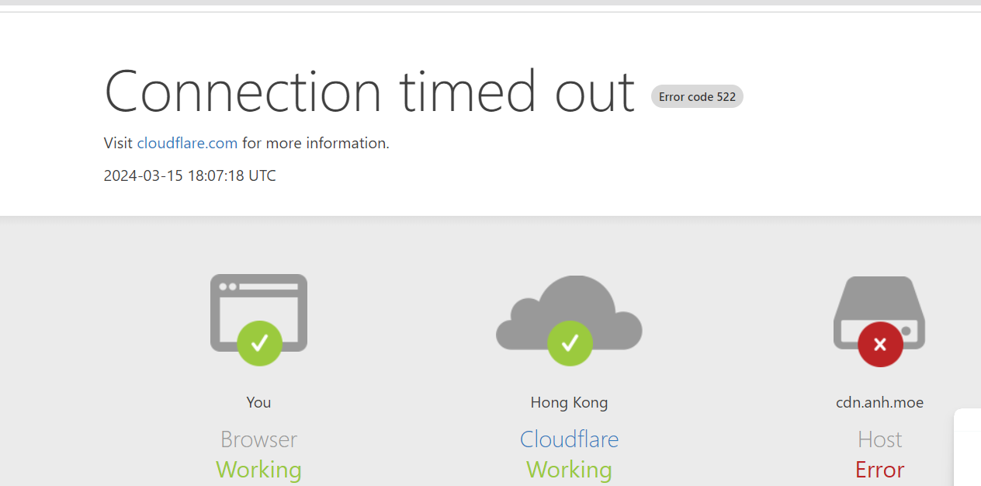Click the Connection timed out heading
This screenshot has width=981, height=486.
pyautogui.click(x=369, y=92)
